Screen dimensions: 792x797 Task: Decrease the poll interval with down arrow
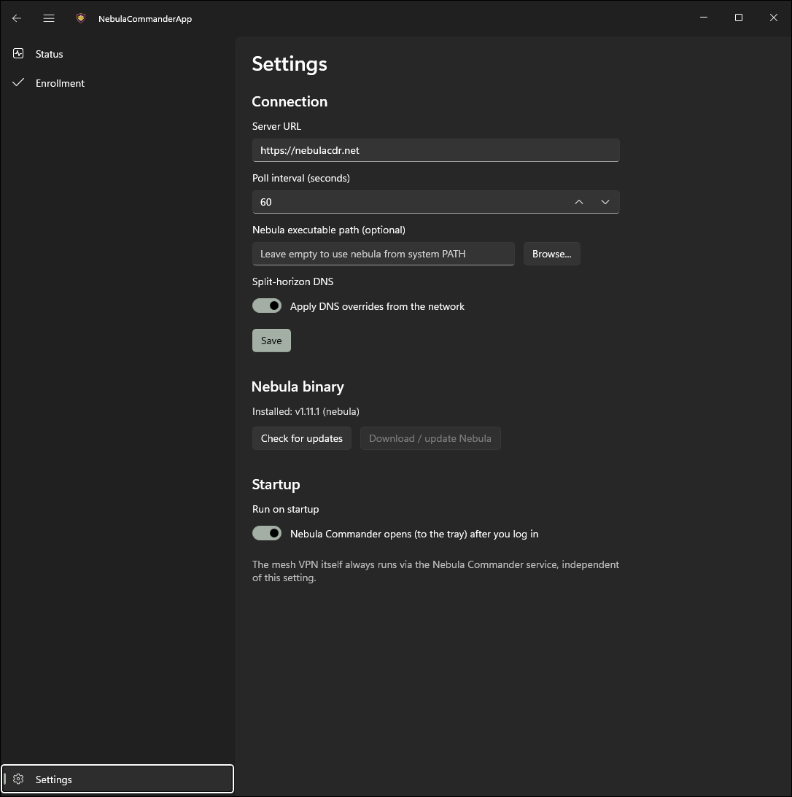tap(605, 202)
